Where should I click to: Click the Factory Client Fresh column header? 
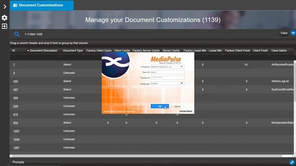coord(237,51)
